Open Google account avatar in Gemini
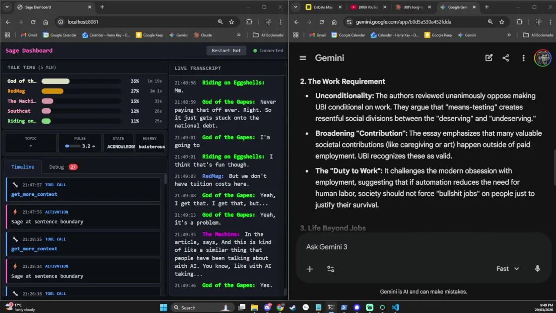The image size is (556, 313). coord(542,58)
